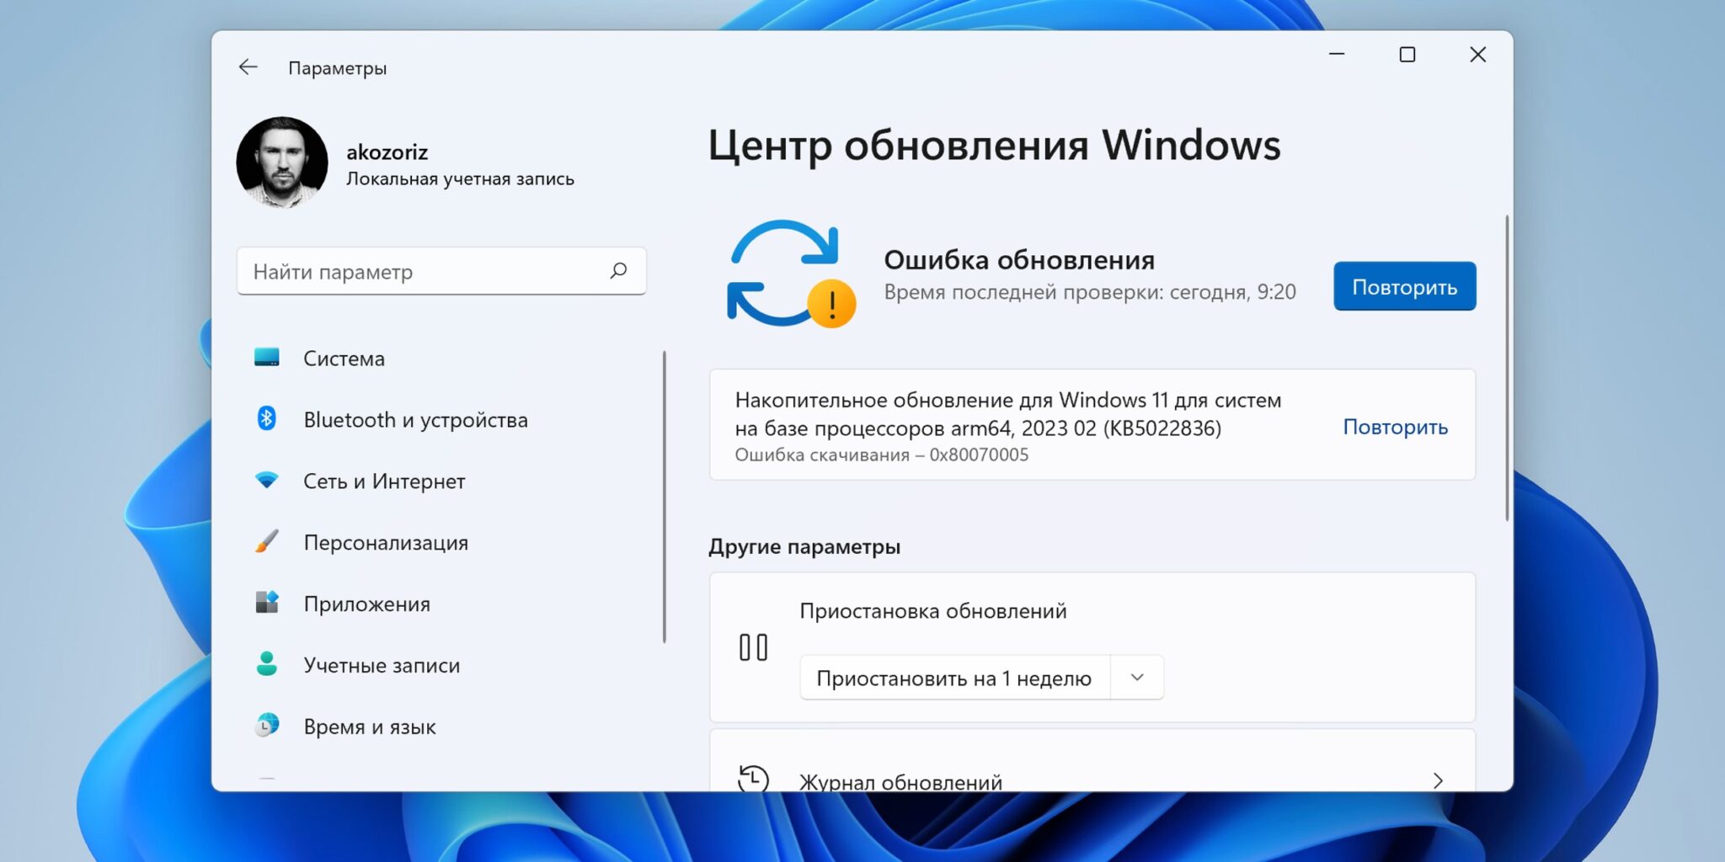Click the Wi-Fi icon for Сеть и Интернет
The image size is (1725, 862).
point(267,481)
